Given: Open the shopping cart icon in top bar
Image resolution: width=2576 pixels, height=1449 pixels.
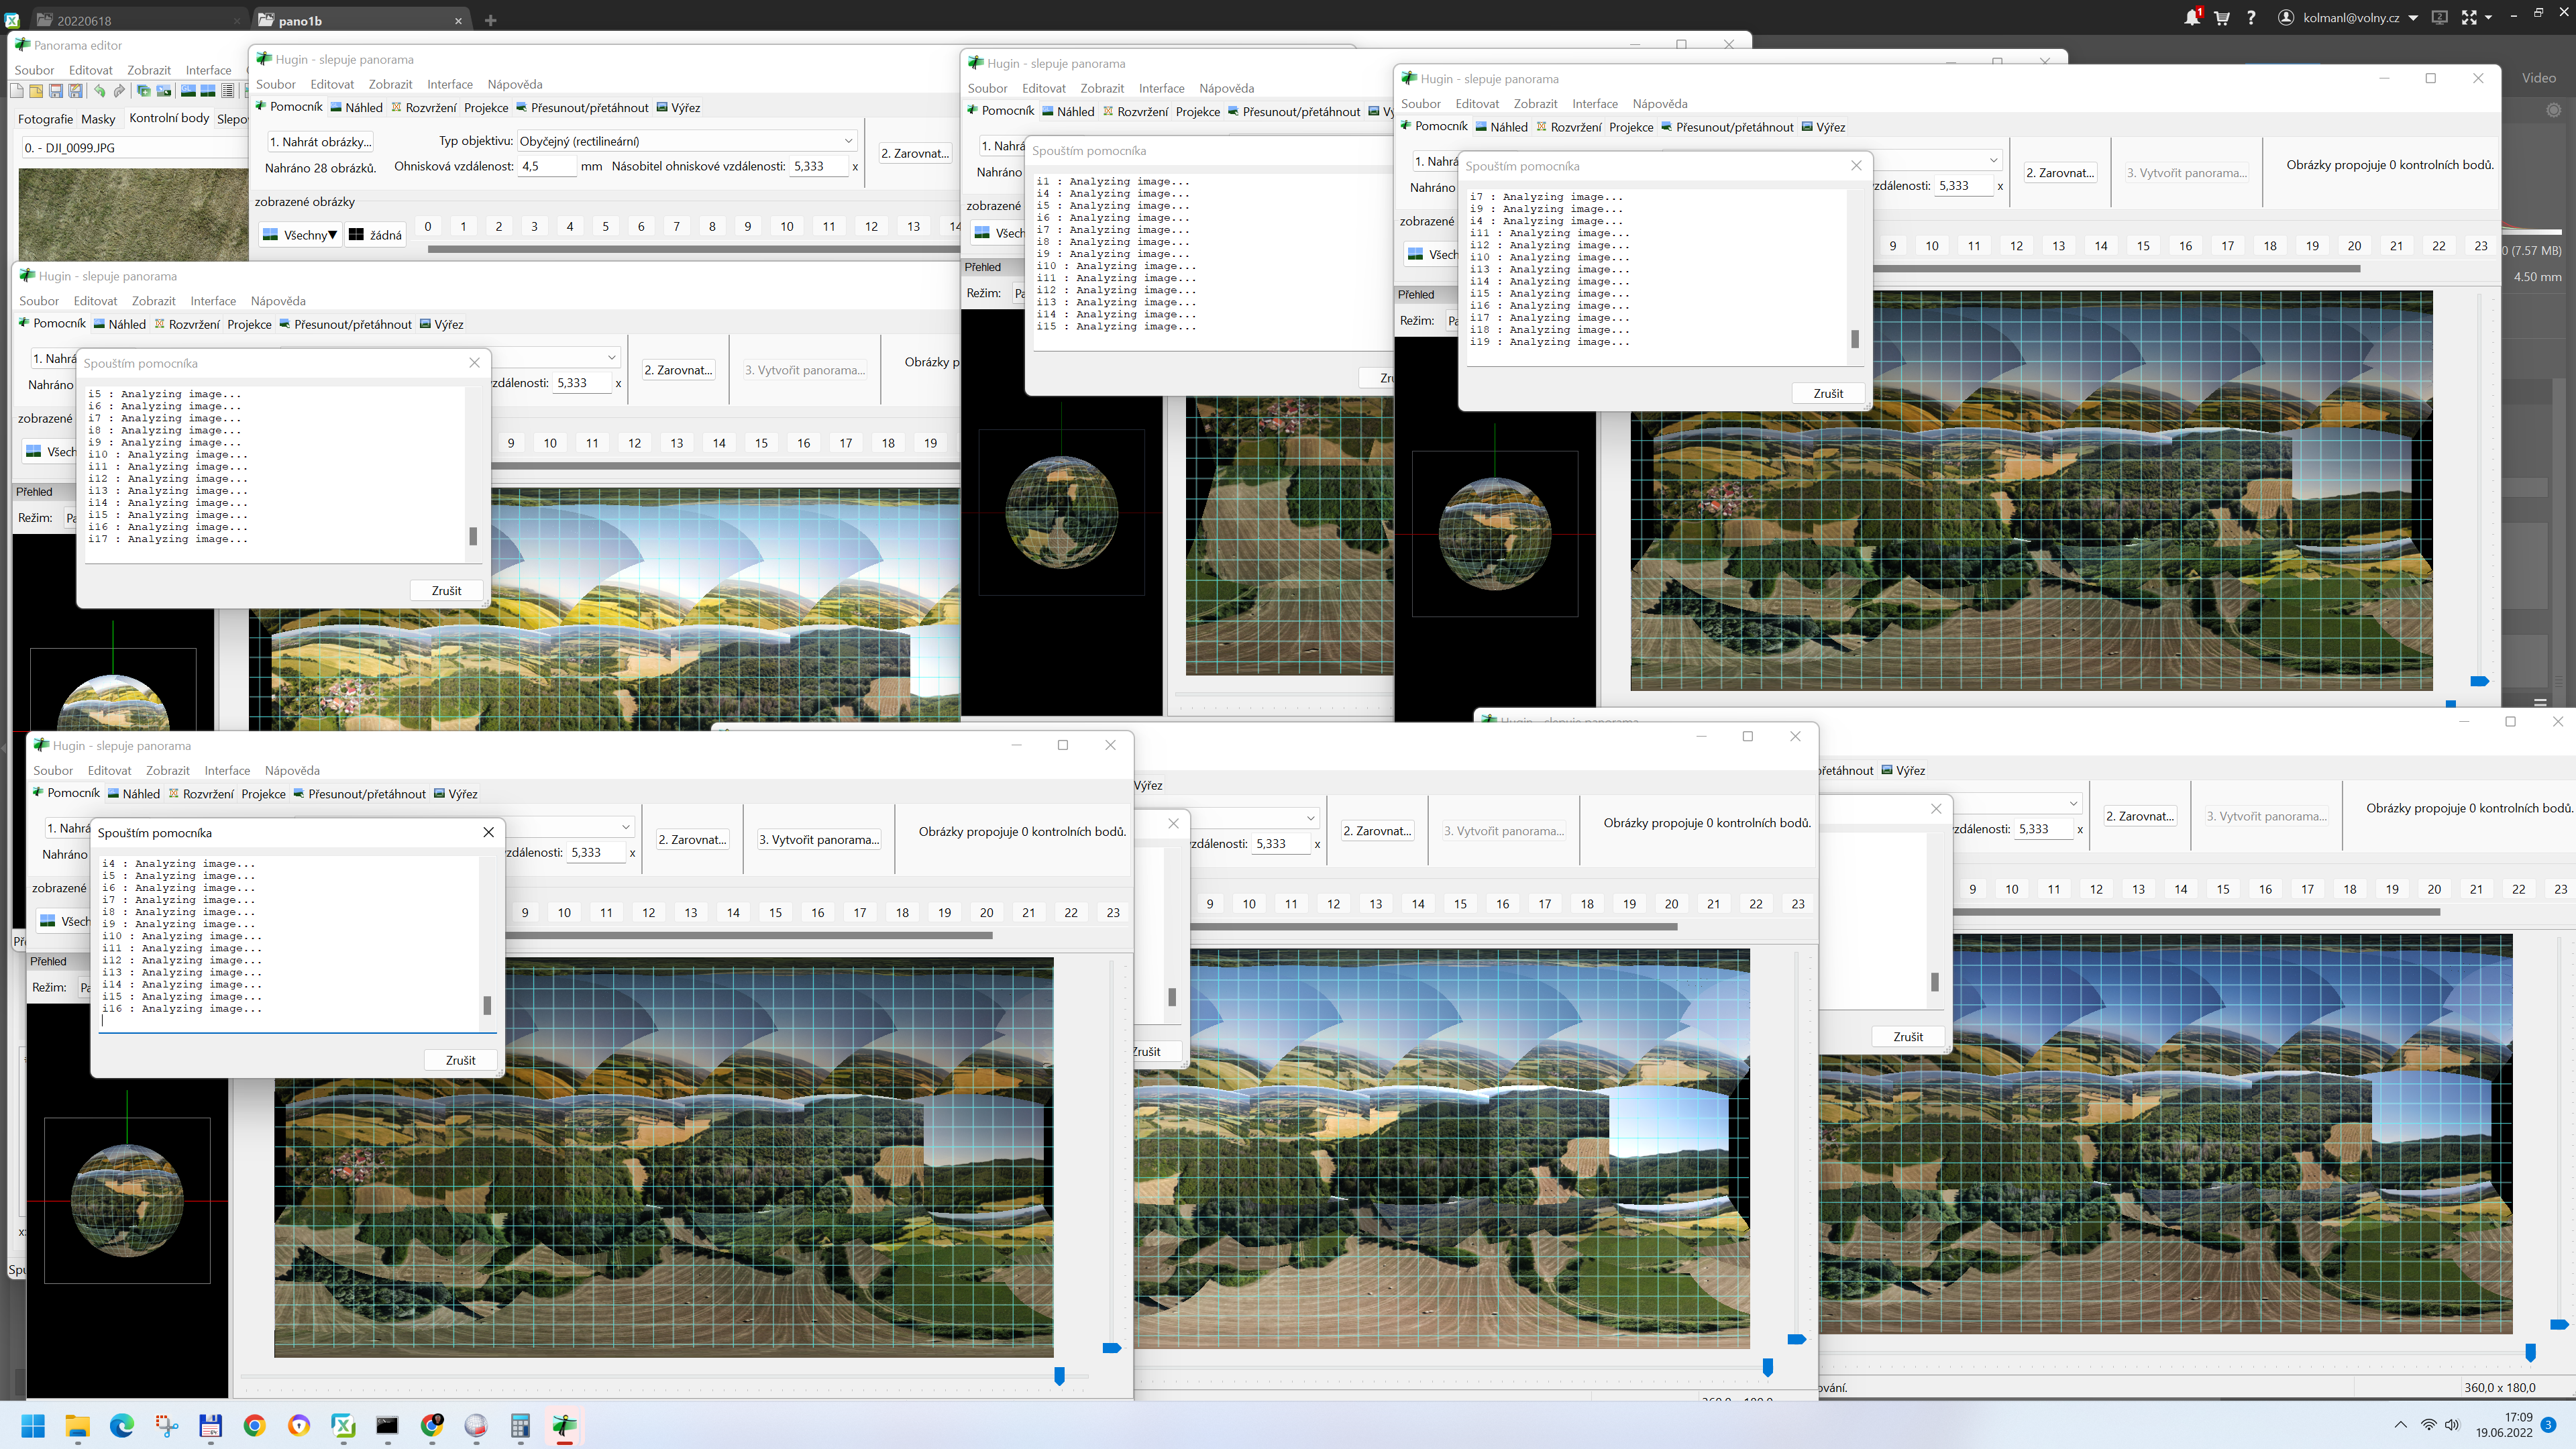Looking at the screenshot, I should (x=2221, y=17).
